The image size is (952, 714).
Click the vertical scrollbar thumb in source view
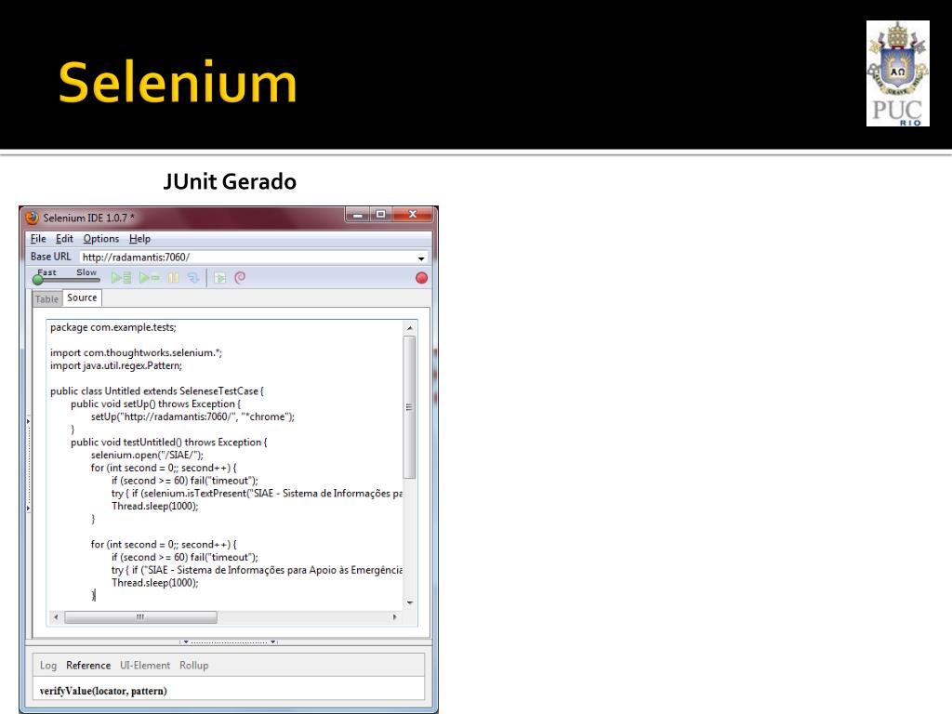click(x=410, y=407)
